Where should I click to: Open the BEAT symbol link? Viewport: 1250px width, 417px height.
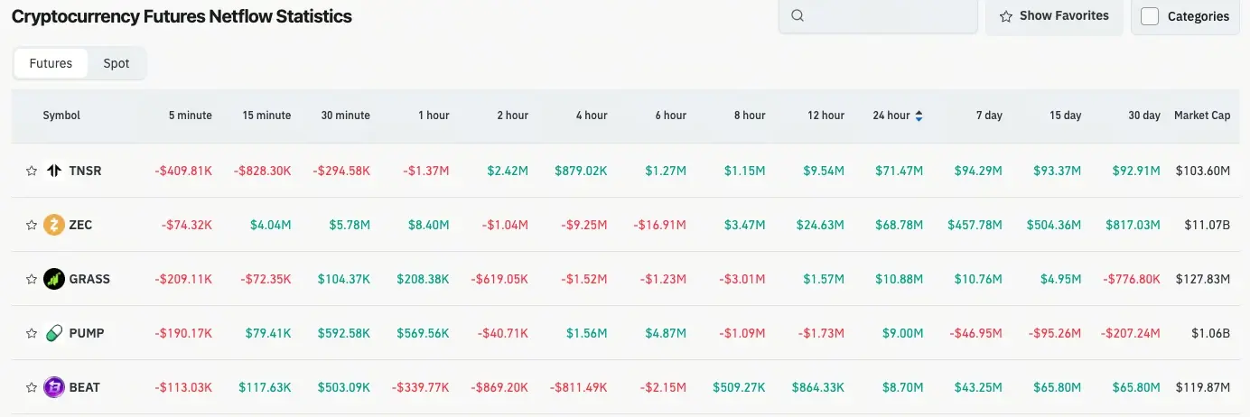pyautogui.click(x=85, y=387)
